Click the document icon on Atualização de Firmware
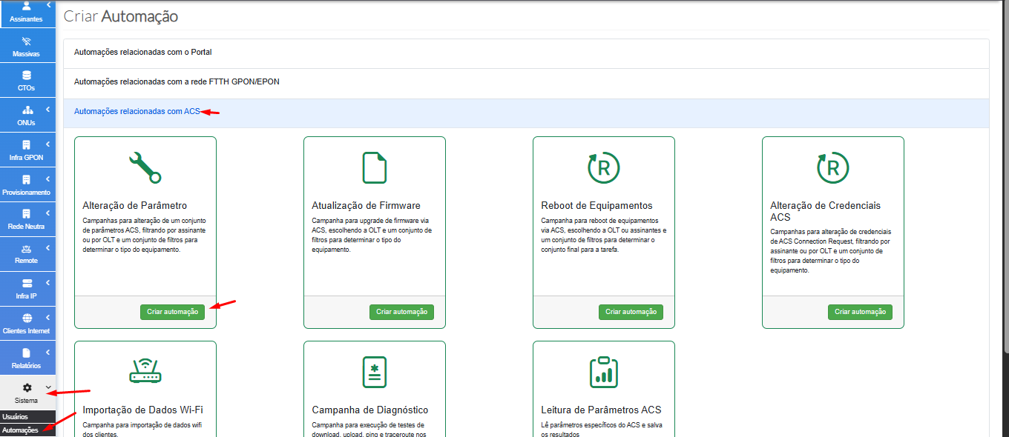 [x=374, y=167]
